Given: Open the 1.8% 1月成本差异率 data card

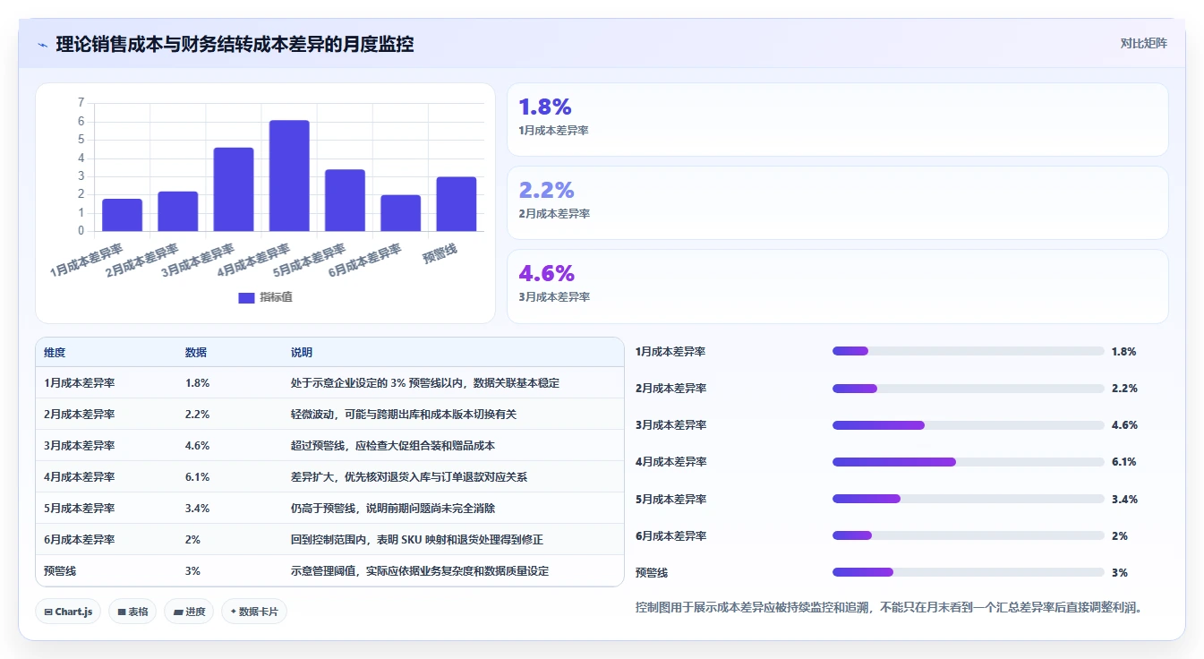Looking at the screenshot, I should (838, 120).
